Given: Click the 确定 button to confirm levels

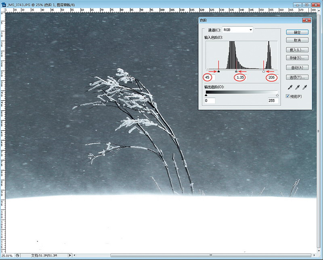Looking at the screenshot, I should tap(297, 32).
